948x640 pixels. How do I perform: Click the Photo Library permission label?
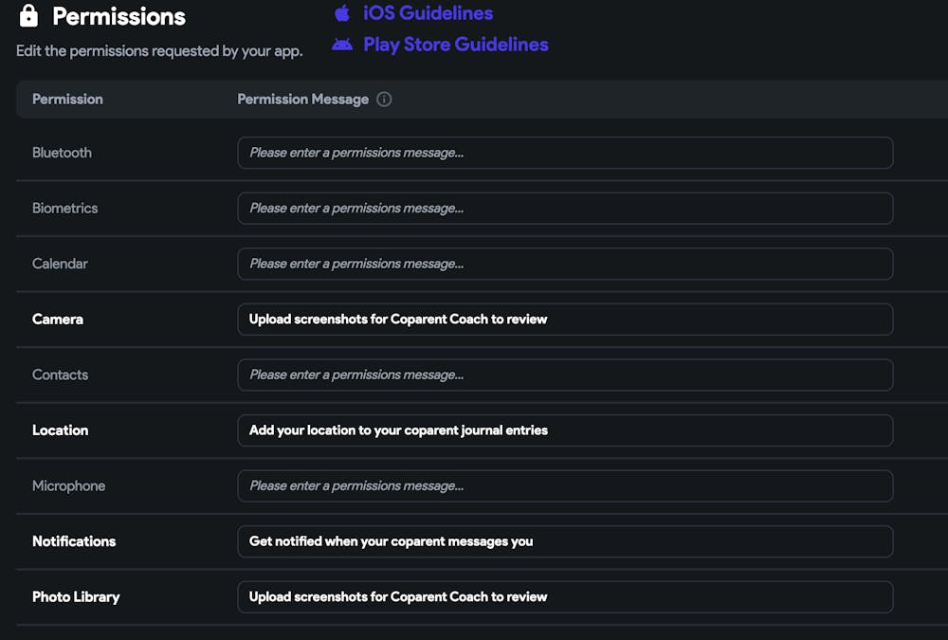pos(76,596)
